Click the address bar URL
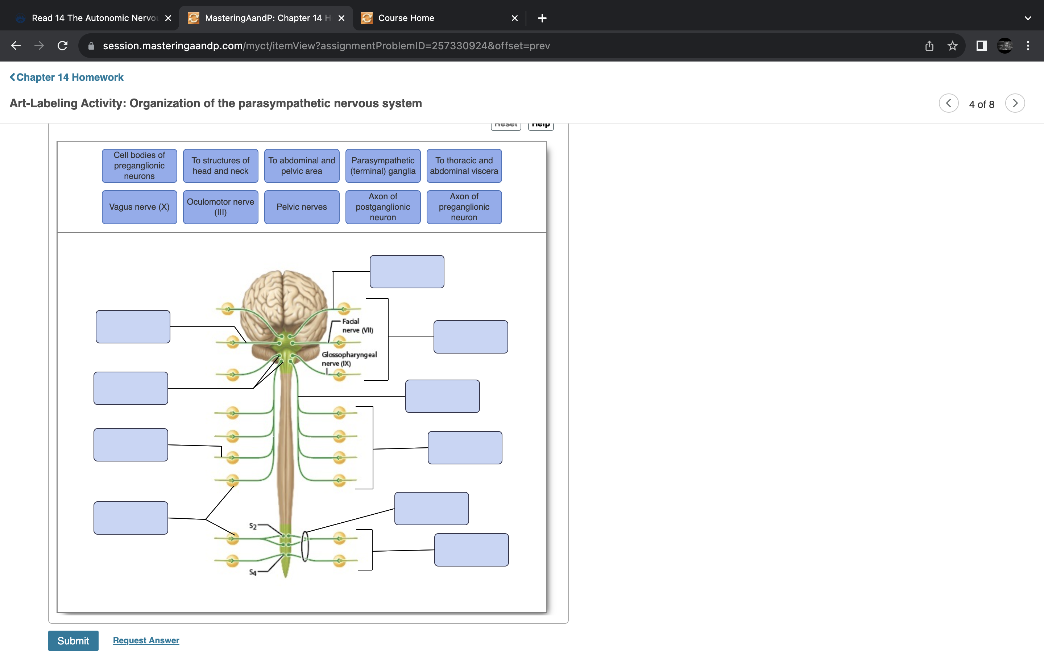The height and width of the screenshot is (652, 1044). point(326,46)
